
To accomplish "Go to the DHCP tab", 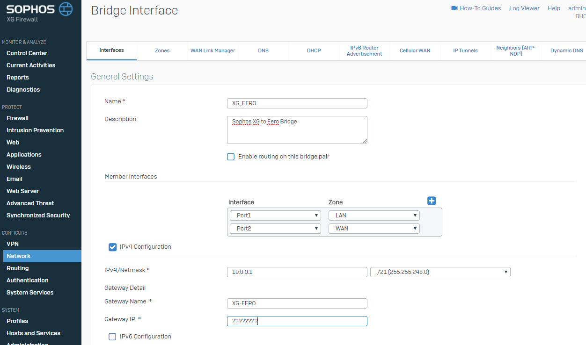I will tap(314, 50).
